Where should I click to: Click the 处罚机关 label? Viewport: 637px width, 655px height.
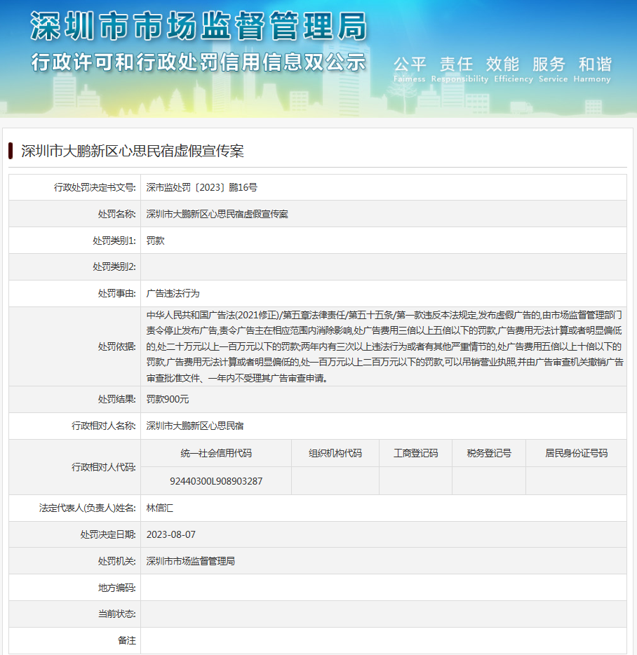[117, 561]
